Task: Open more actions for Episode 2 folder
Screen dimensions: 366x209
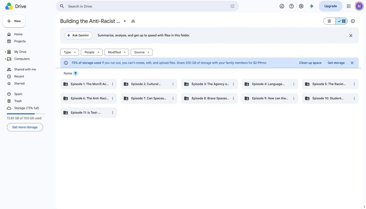Action: point(173,84)
